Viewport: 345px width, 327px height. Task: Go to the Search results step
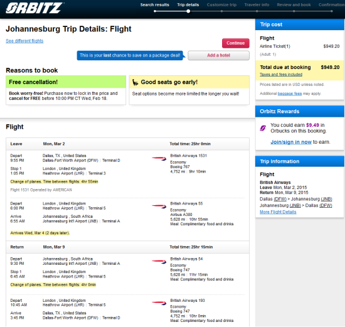coord(155,5)
